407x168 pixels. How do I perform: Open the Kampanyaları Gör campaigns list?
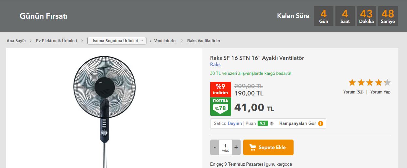pyautogui.click(x=297, y=124)
